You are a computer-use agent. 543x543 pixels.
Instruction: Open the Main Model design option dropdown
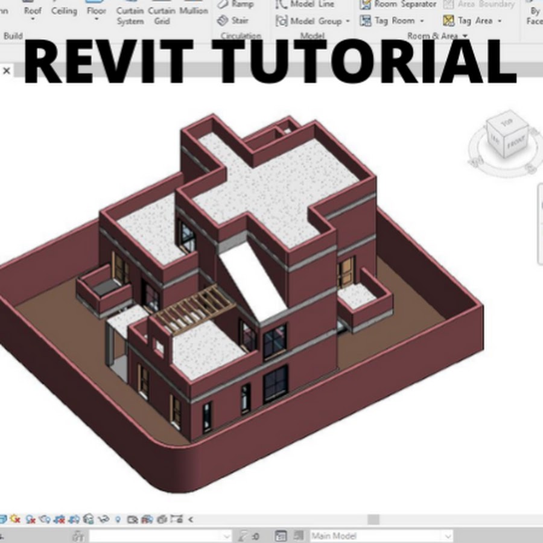tap(382, 536)
